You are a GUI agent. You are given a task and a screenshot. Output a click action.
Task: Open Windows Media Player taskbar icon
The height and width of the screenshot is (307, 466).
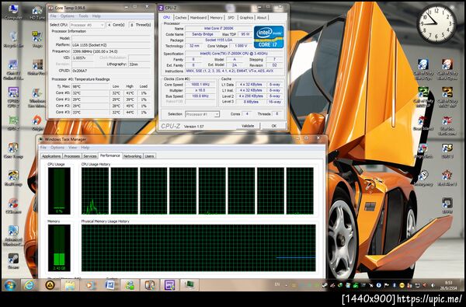pyautogui.click(x=89, y=285)
